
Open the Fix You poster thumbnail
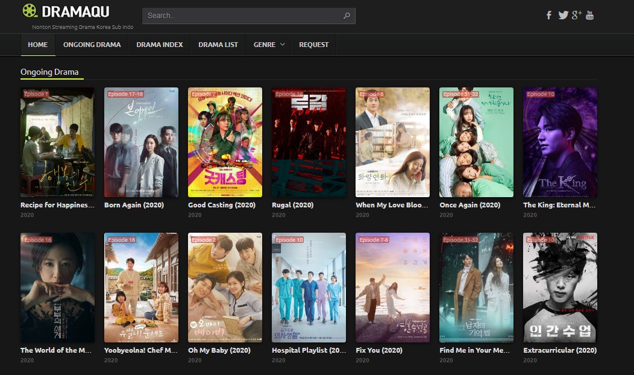pyautogui.click(x=392, y=288)
